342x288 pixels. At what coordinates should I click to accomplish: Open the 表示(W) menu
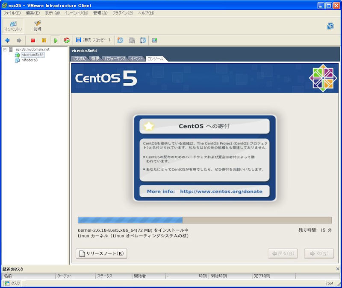point(52,13)
